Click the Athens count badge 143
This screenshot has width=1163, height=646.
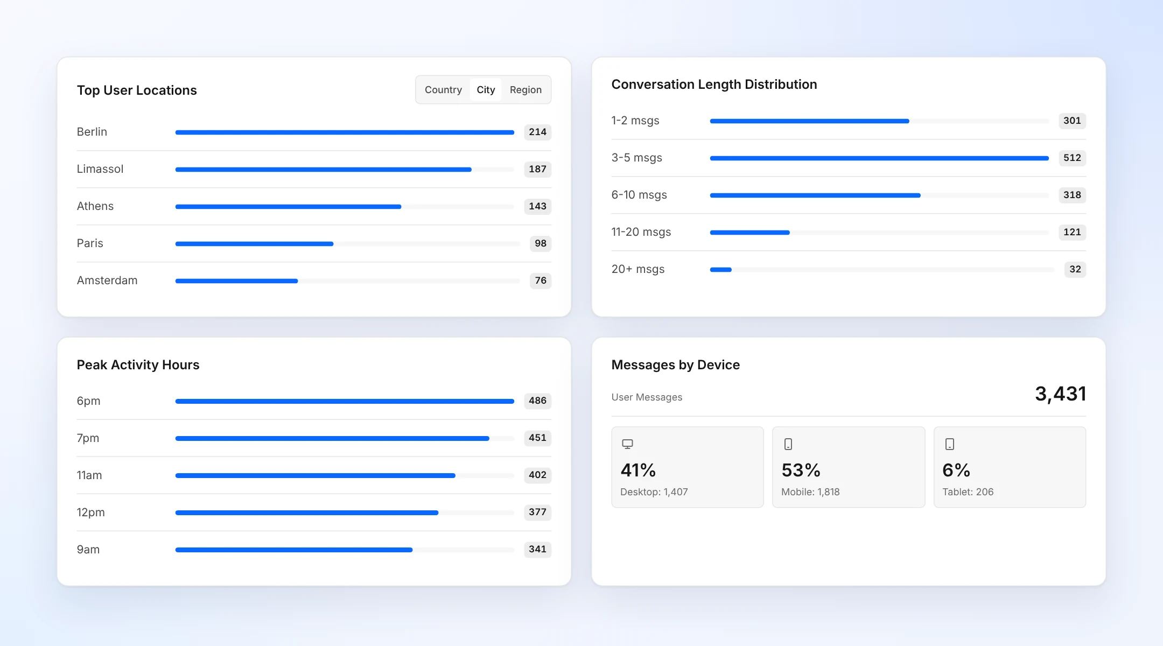(537, 206)
